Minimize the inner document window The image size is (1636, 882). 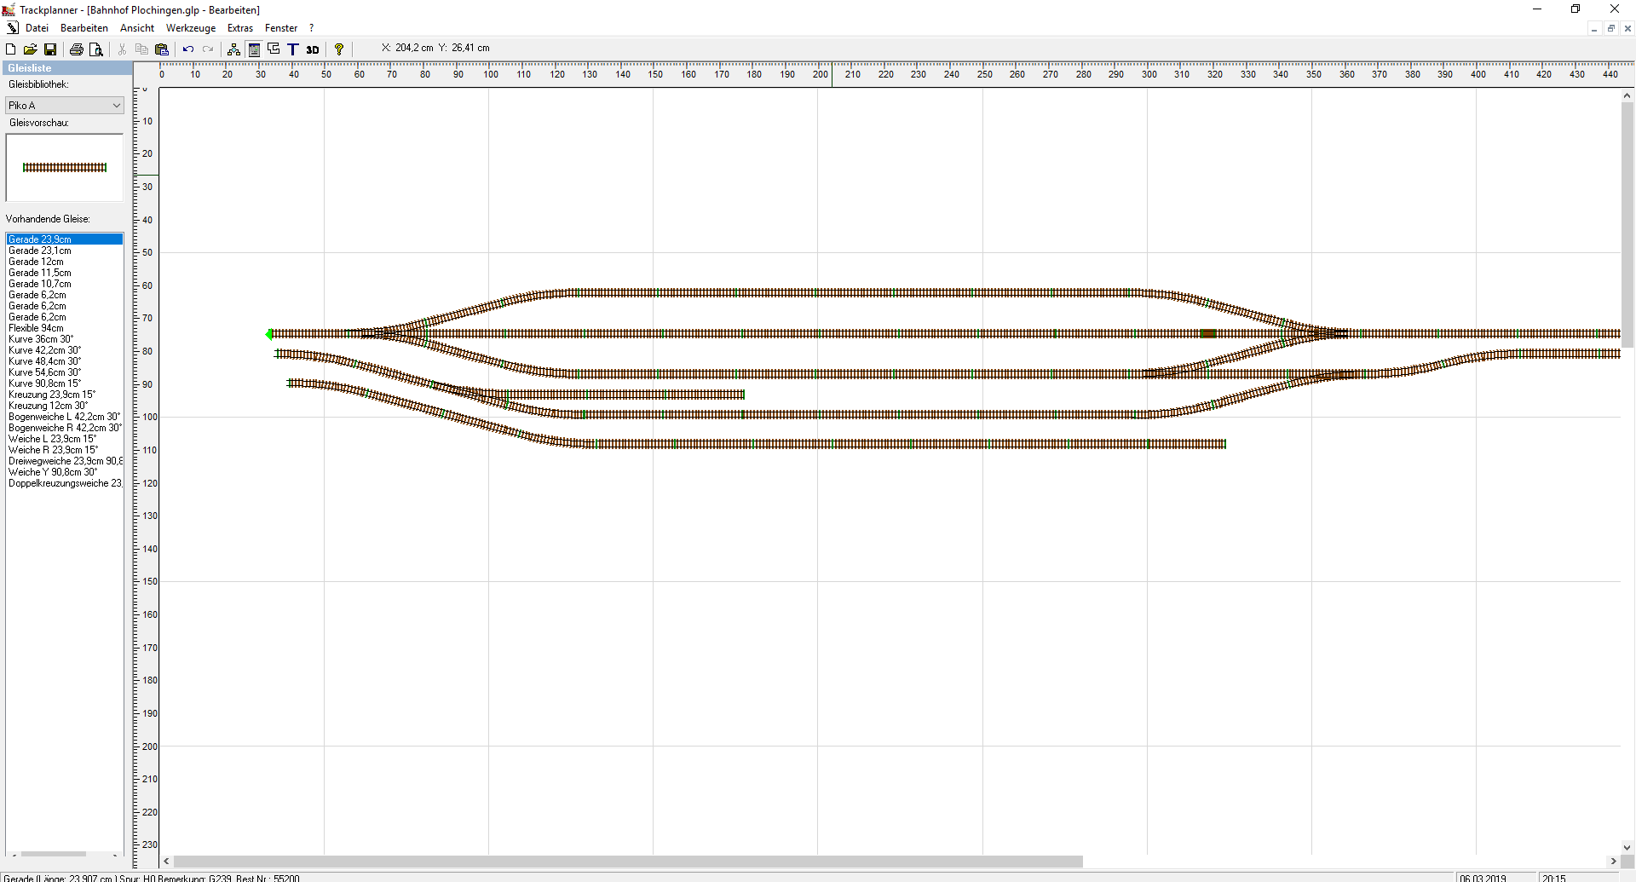click(1594, 28)
